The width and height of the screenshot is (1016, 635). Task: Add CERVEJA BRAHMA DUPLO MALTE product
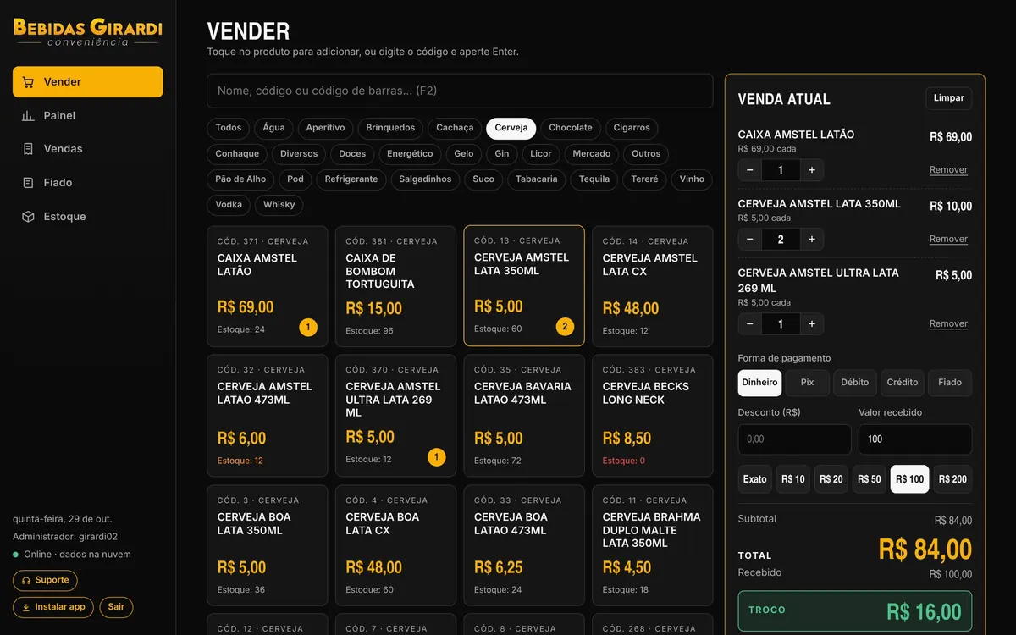pos(652,545)
